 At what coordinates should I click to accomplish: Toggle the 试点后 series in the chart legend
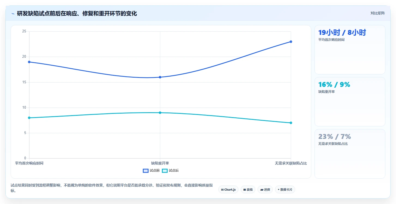[x=170, y=170]
